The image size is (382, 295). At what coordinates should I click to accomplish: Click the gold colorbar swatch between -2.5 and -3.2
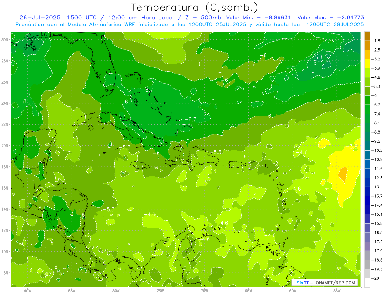point(367,54)
